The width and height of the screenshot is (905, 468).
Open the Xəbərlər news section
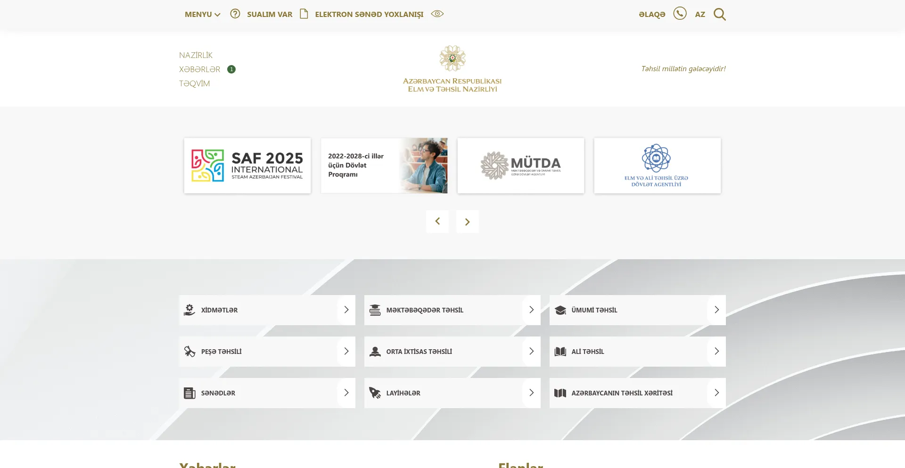click(x=199, y=69)
